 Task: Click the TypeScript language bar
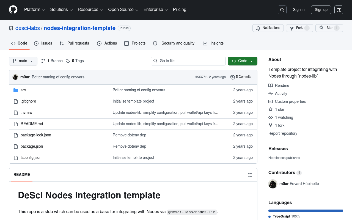coord(306,211)
